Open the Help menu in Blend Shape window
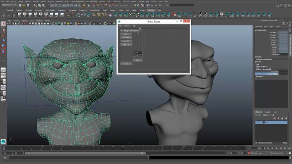 (134, 26)
